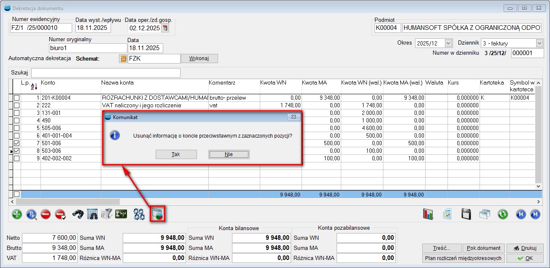Toggle the select-all checkbox in the summary row

point(16,194)
